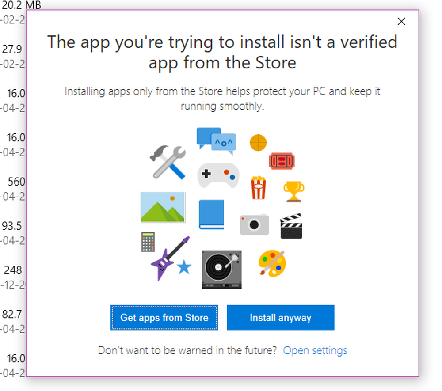Click the hammer and wrench tools icon
Viewport: 442px width, 391px height.
(168, 162)
